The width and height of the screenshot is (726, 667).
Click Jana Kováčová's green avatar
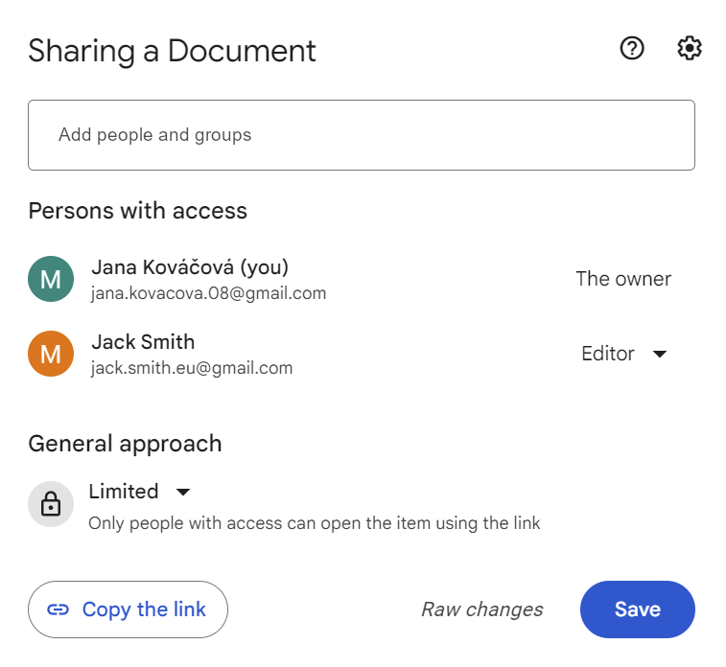point(51,279)
